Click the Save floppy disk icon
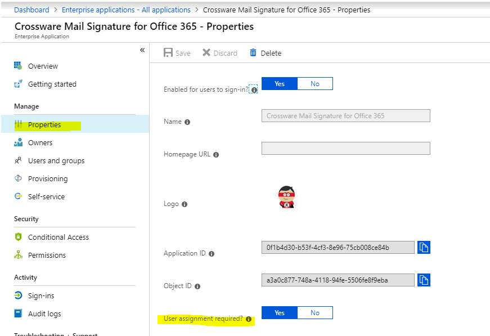Image resolution: width=490 pixels, height=336 pixels. (x=168, y=52)
